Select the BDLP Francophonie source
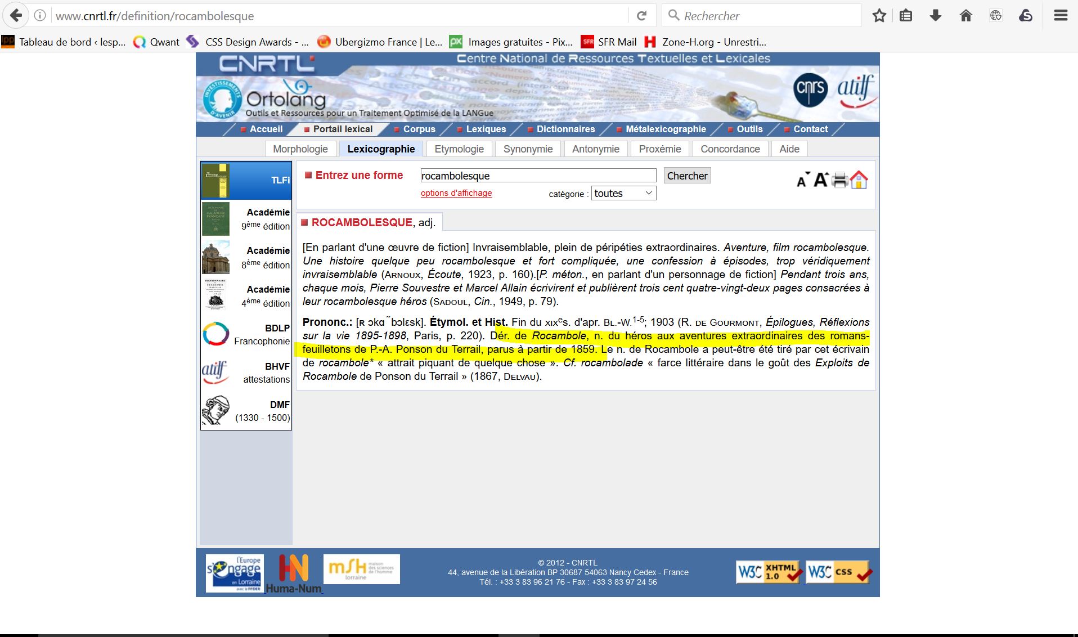 click(246, 334)
